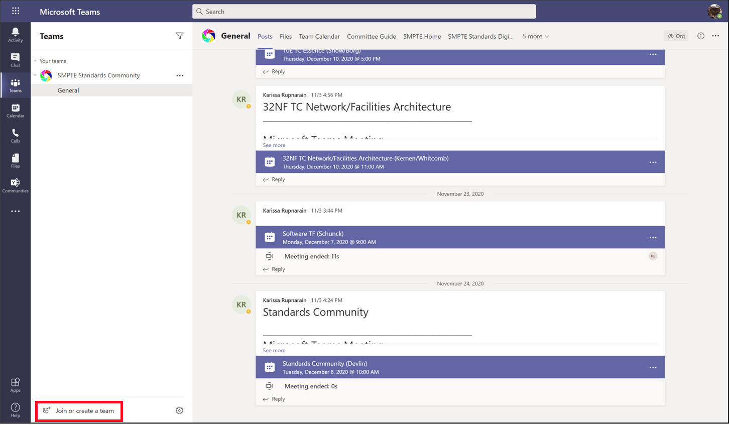Switch to the Files tab
The image size is (729, 425).
pyautogui.click(x=286, y=36)
